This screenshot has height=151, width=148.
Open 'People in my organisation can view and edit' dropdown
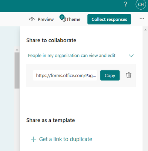(x=81, y=56)
